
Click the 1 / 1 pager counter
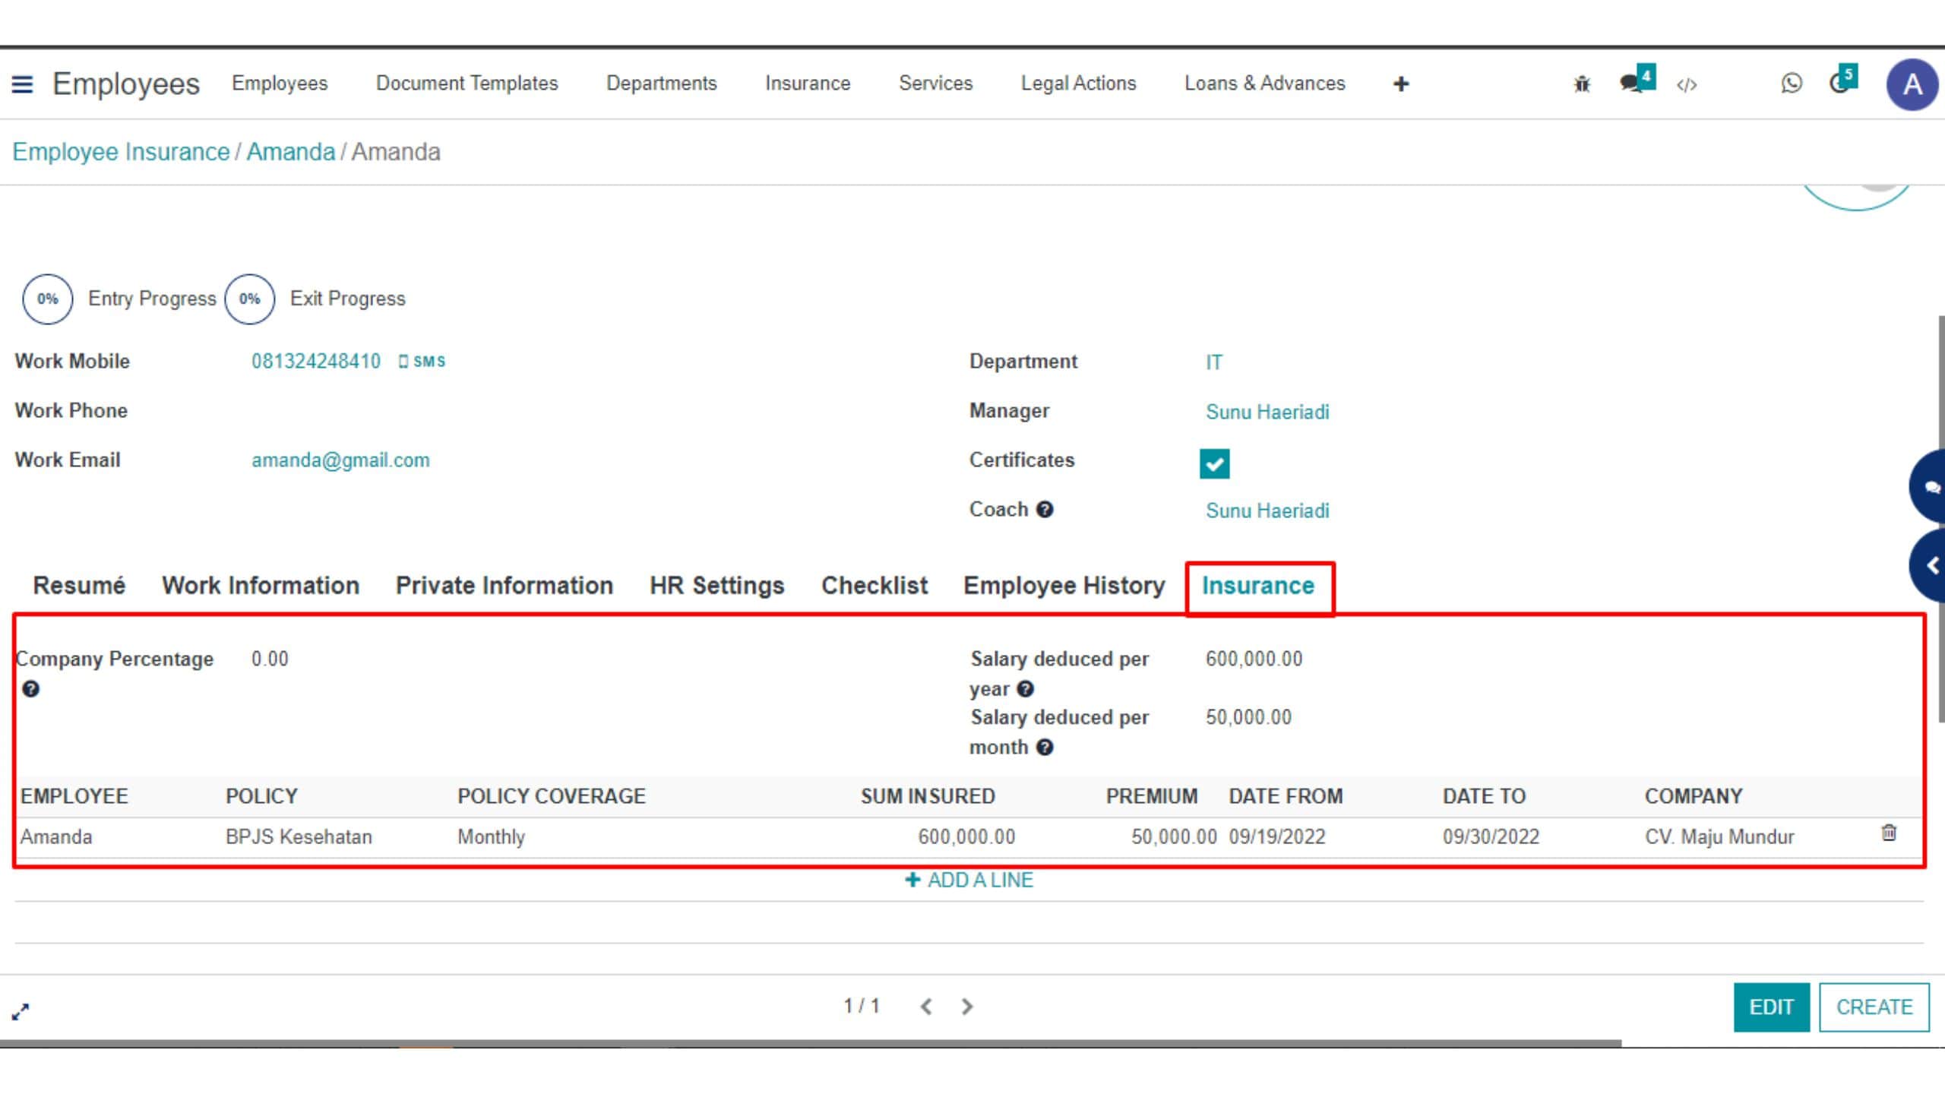pyautogui.click(x=861, y=1007)
